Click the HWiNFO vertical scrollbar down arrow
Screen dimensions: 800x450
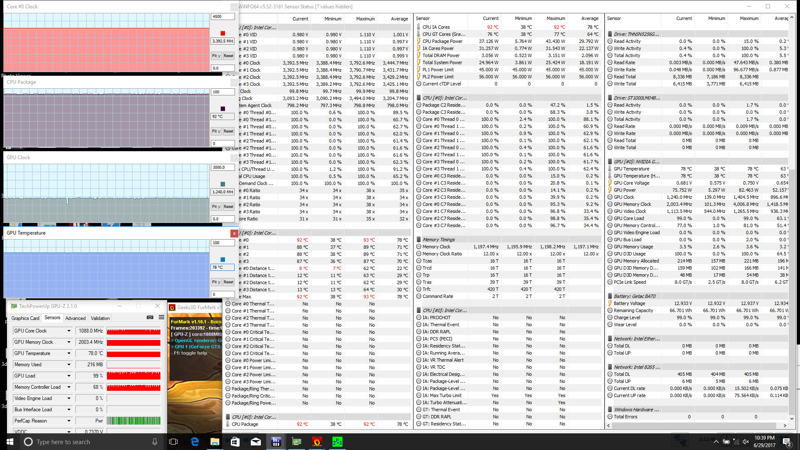pyautogui.click(x=792, y=418)
